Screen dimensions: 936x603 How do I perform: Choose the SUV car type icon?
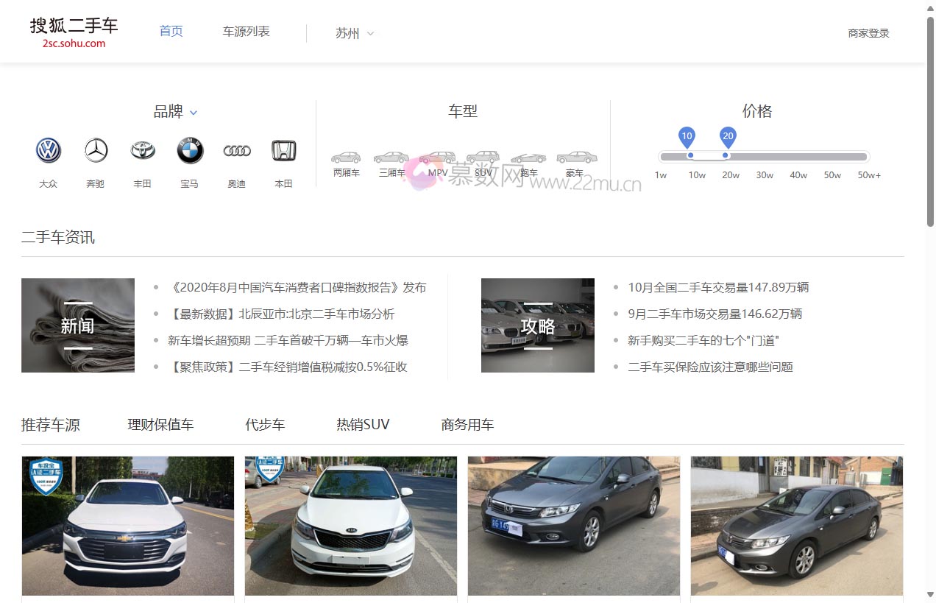[483, 157]
